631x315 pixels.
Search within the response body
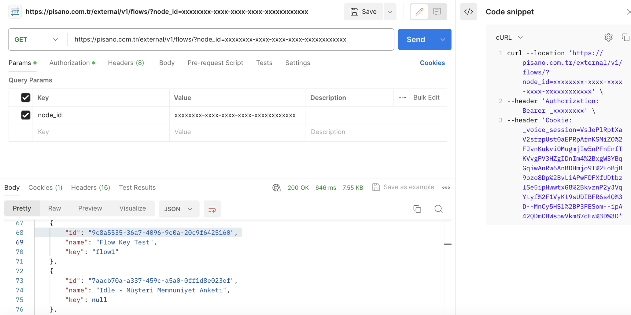(x=438, y=209)
